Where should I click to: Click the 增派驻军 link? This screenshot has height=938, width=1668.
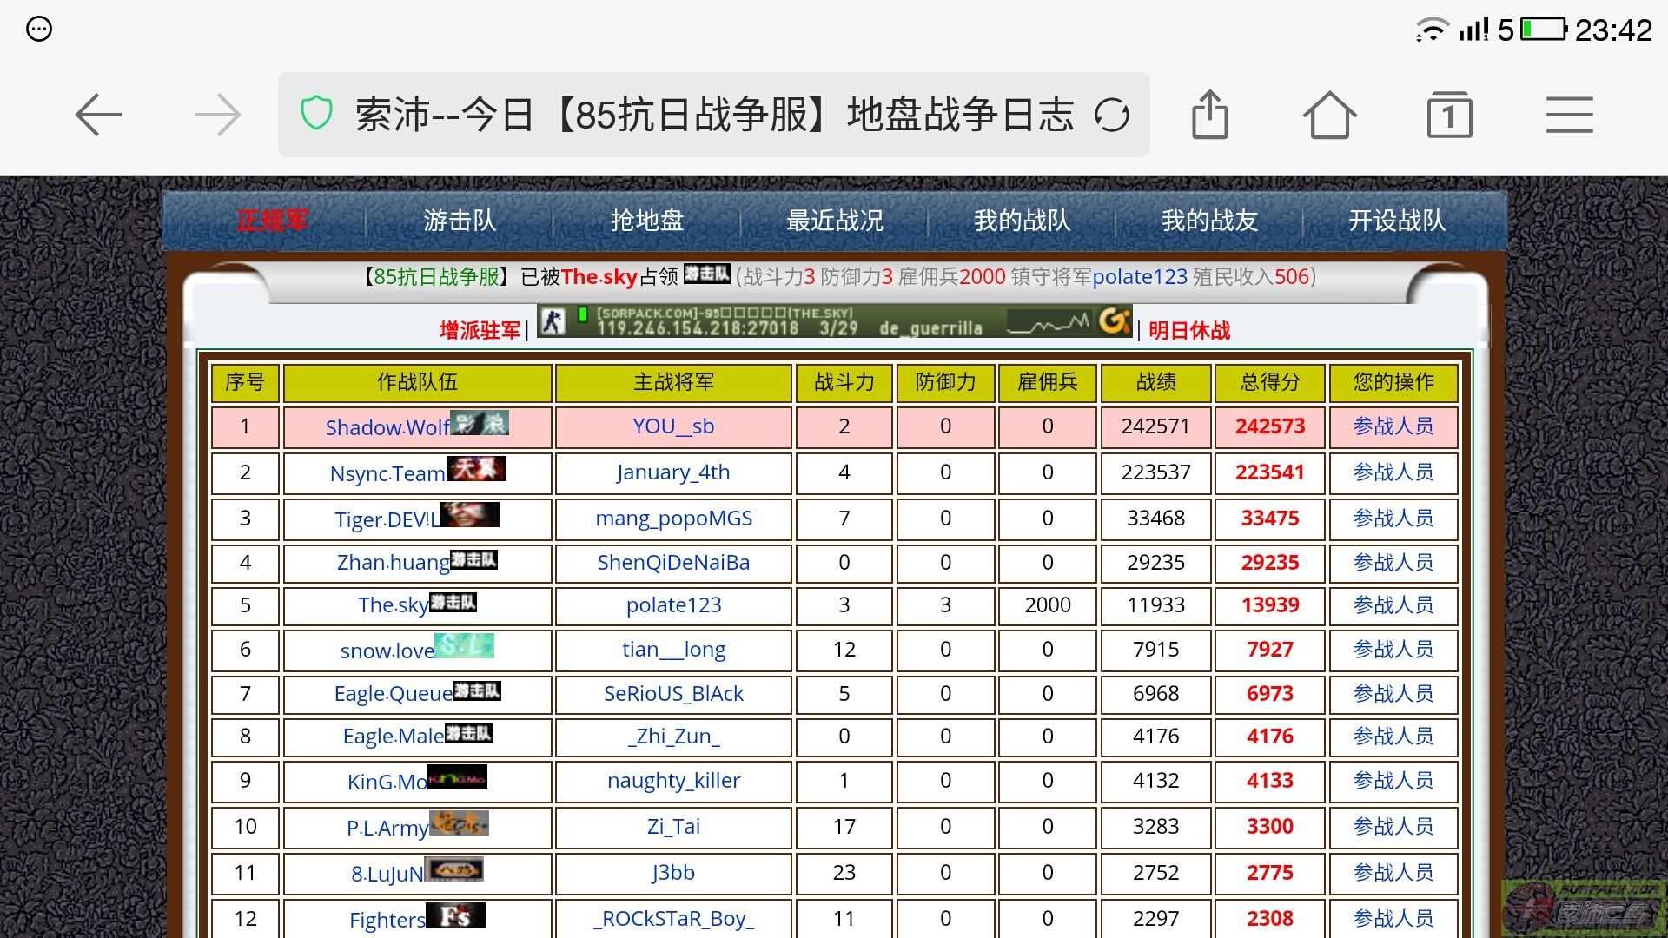[x=480, y=330]
